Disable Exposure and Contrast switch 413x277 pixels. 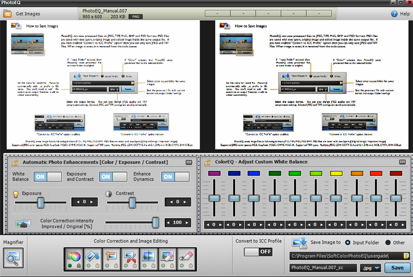tap(113, 177)
